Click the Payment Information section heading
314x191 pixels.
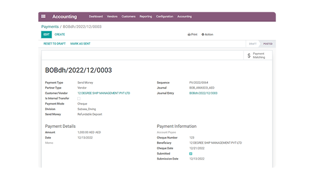click(x=177, y=126)
